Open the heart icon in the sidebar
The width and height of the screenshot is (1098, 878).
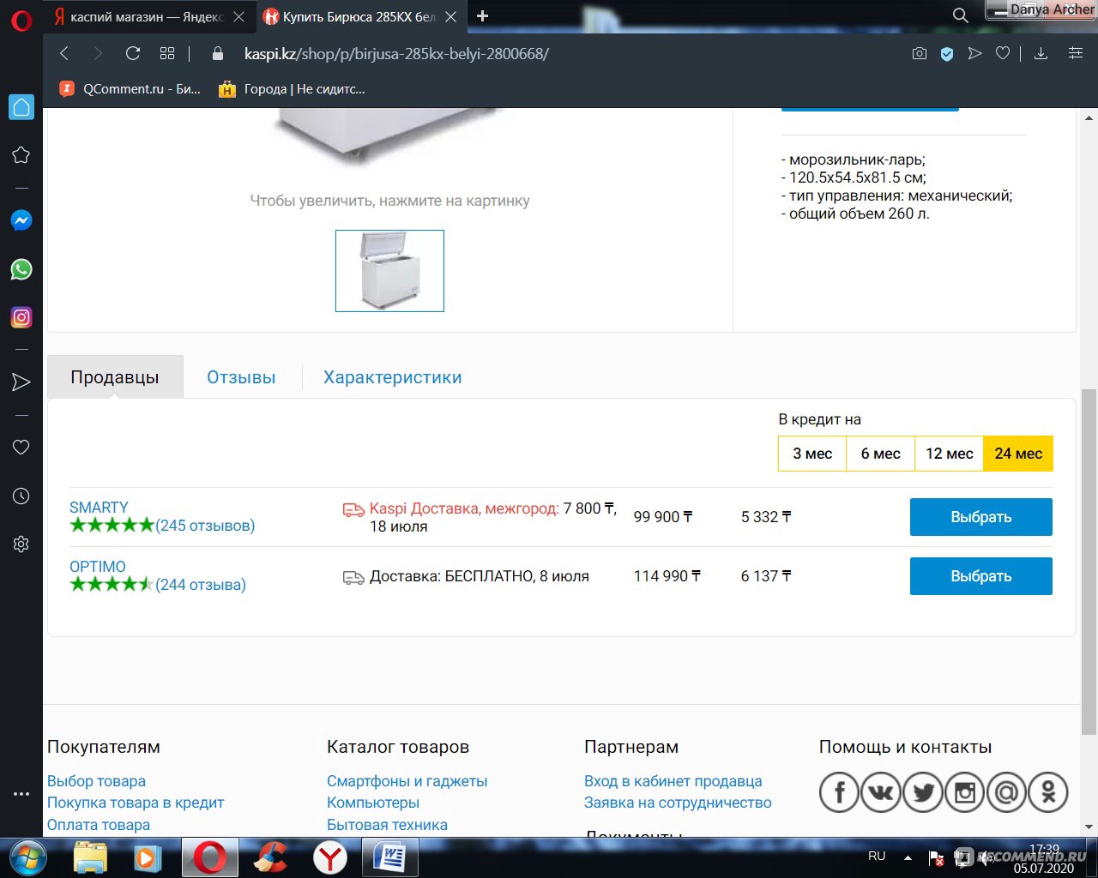pos(21,447)
